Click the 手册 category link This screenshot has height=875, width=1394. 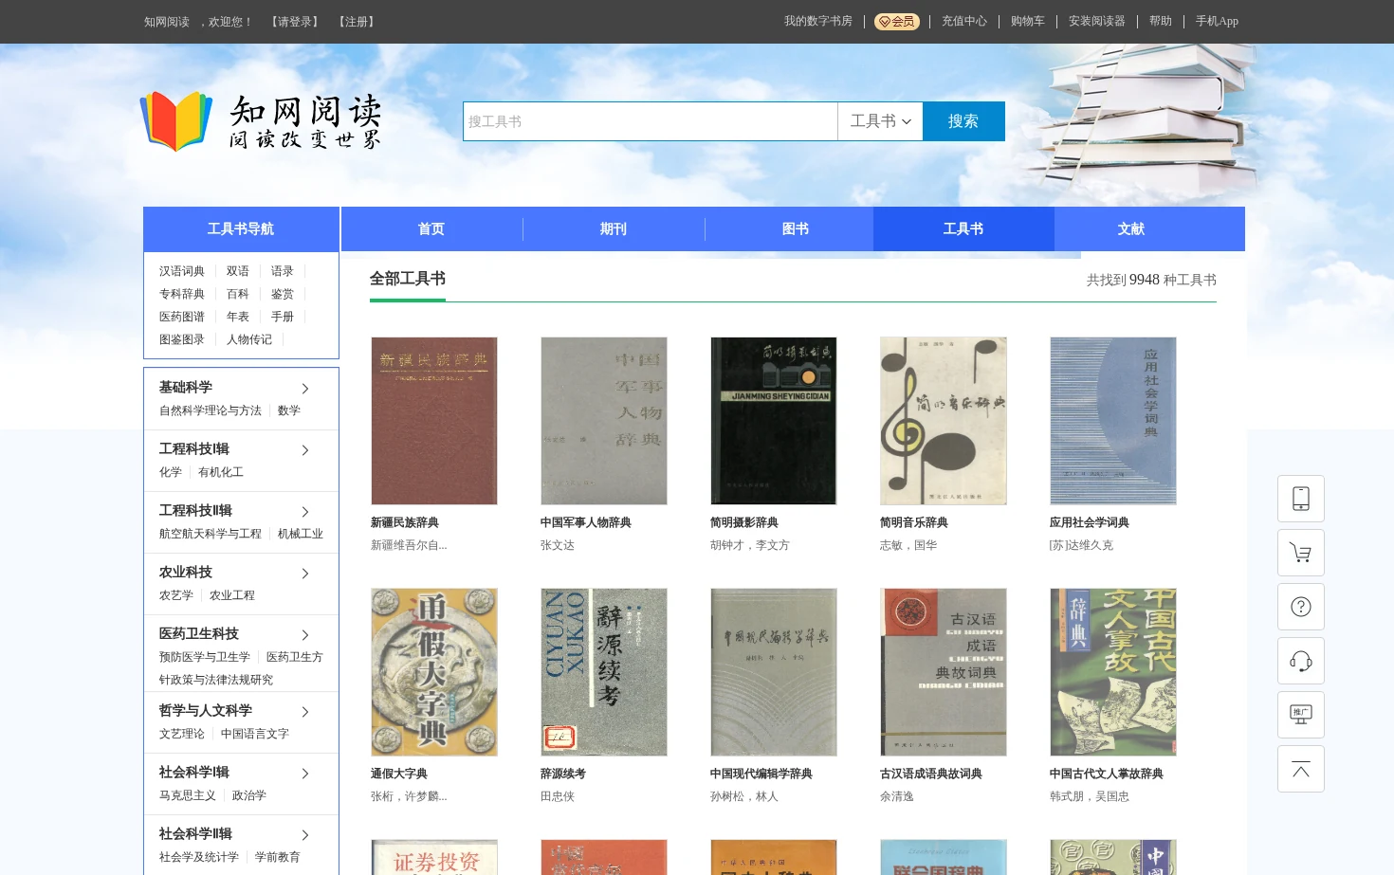[283, 317]
